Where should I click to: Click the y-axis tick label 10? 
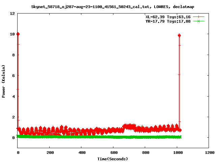coord(12,34)
